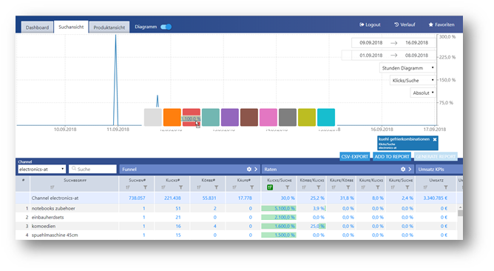This screenshot has height=271, width=494.
Task: Sort by the Körbe/Klicks column
Action: point(304,187)
